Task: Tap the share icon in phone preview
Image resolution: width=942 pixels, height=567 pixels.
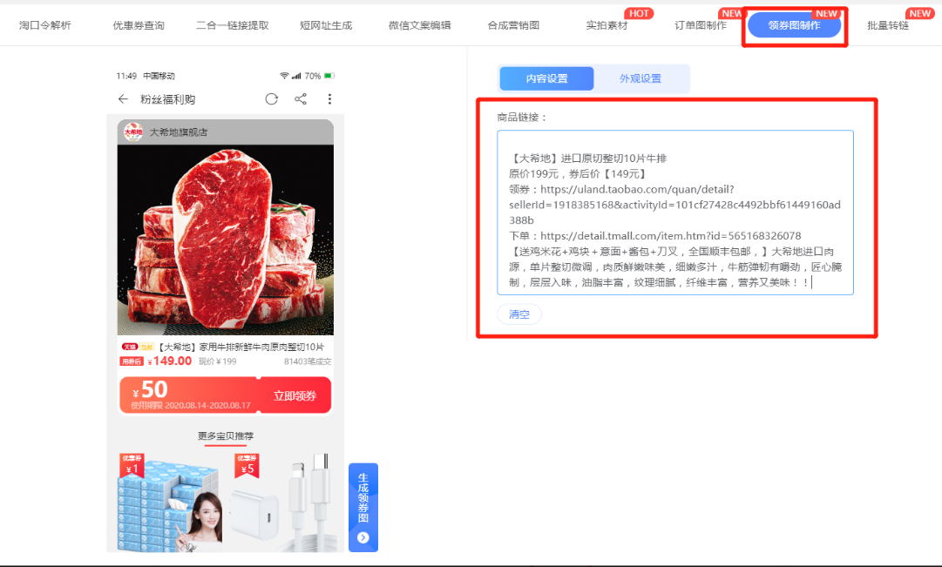Action: [x=301, y=99]
